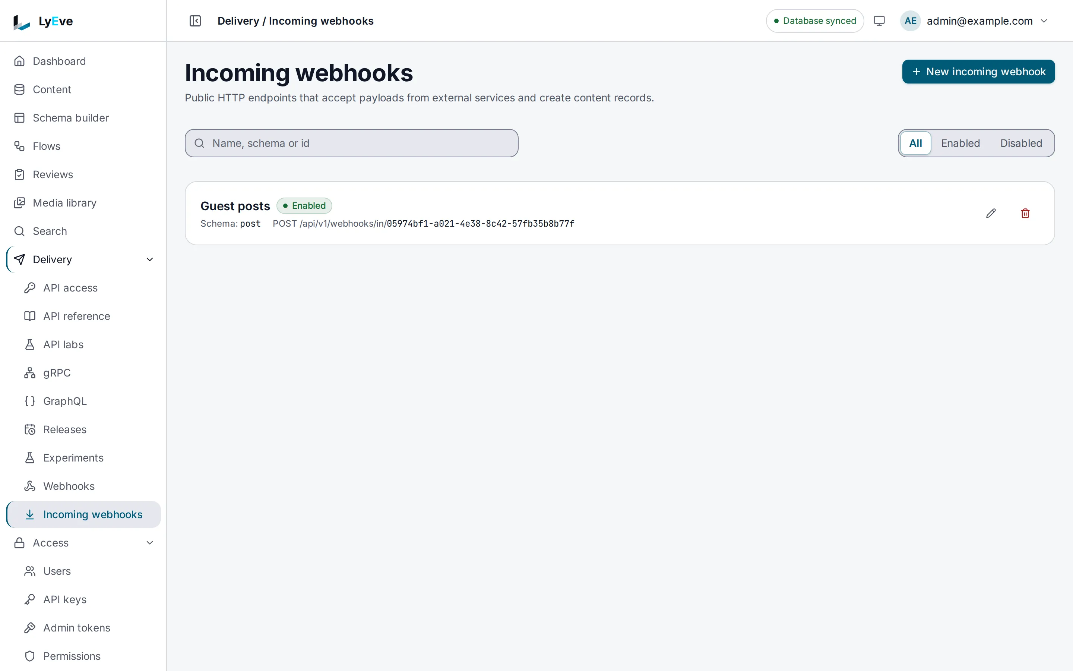Click the magnifier icon in search field

(200, 144)
